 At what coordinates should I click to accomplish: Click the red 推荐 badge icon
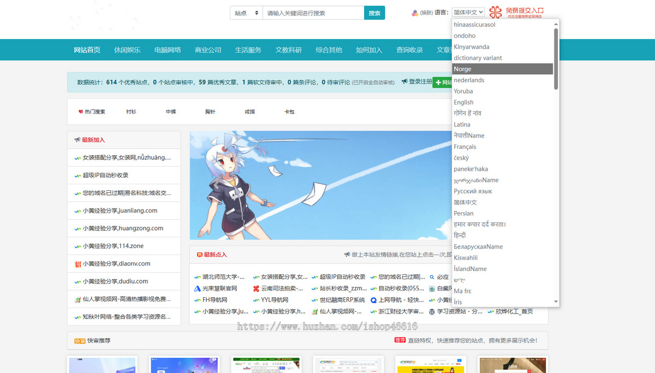[x=400, y=340]
